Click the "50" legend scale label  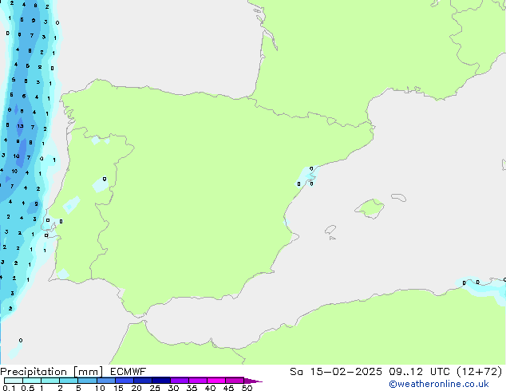[247, 388]
